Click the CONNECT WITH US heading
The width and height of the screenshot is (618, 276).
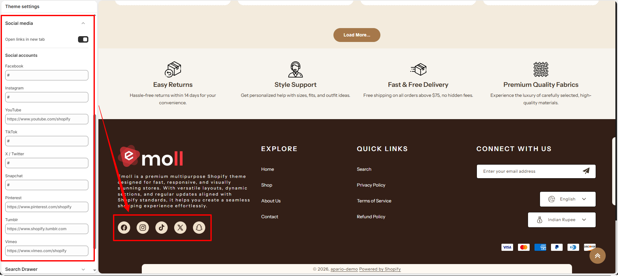[x=514, y=149]
